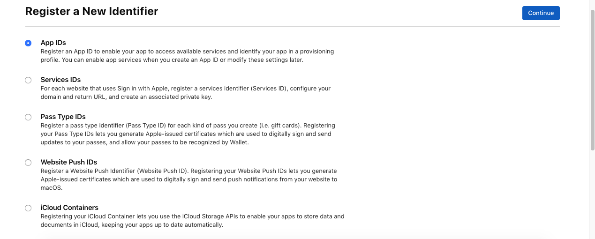The height and width of the screenshot is (239, 595).
Task: Click the pass type identifier description paragraph
Action: point(188,134)
